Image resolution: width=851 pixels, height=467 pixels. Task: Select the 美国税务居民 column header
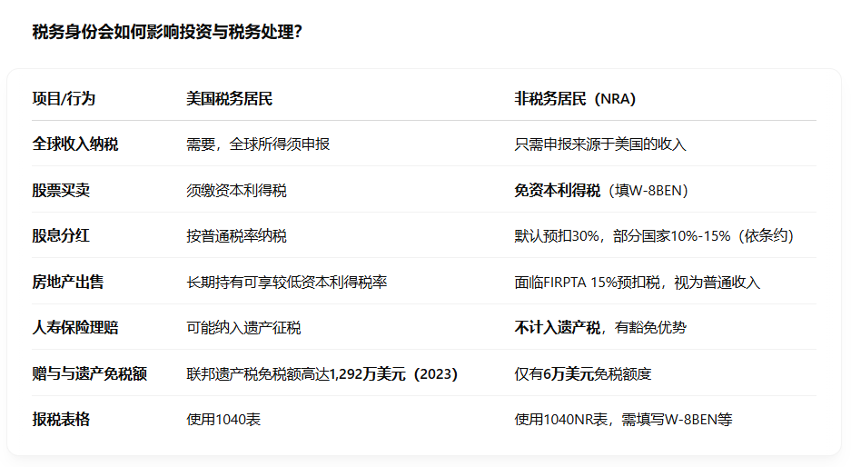pos(229,98)
